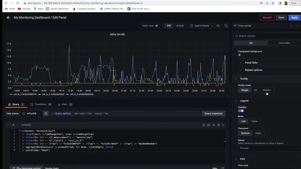Click the Flux language syntax link
The height and width of the screenshot is (169, 301).
coord(27,168)
